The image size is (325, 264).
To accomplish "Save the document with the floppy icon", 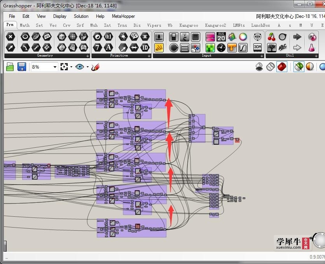I will click(22, 67).
